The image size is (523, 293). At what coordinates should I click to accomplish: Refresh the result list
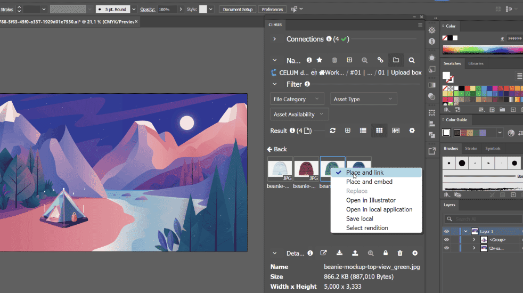(x=332, y=131)
